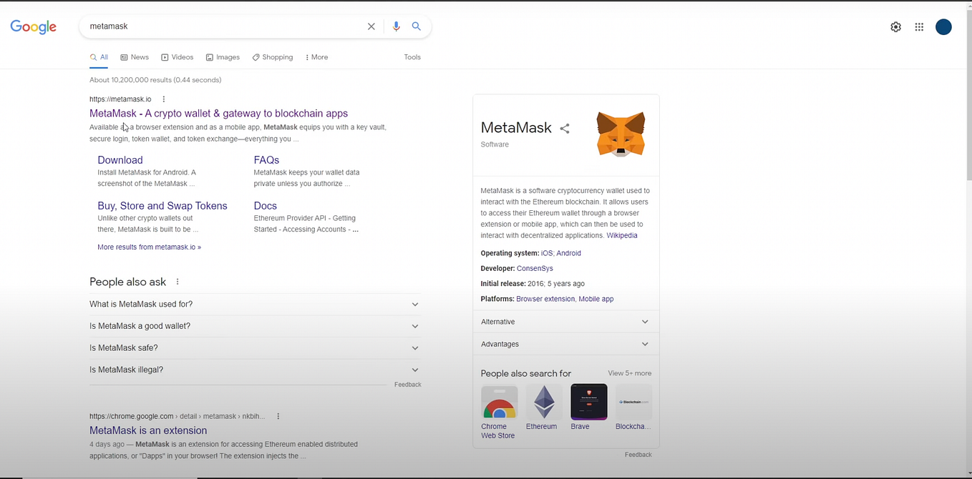Click in the Google search input field
The image size is (972, 479).
(222, 26)
